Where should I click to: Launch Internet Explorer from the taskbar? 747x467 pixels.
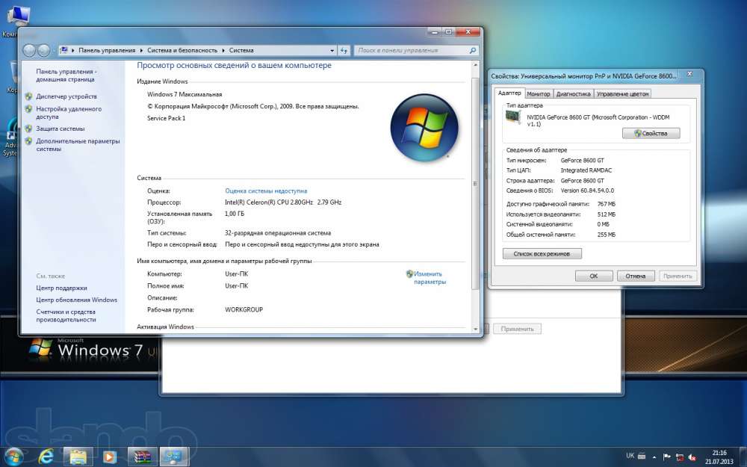tap(46, 457)
